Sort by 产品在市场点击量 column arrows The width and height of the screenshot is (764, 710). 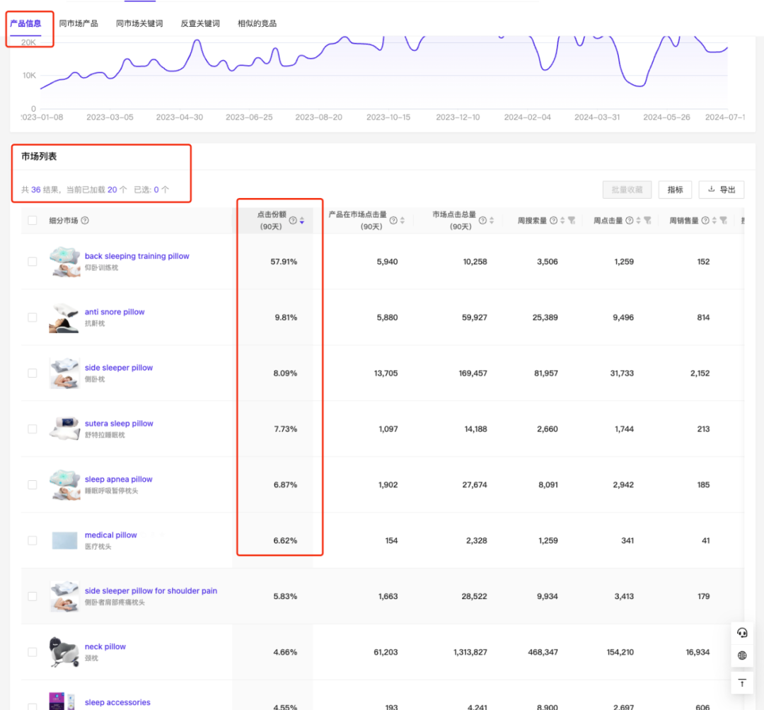[403, 221]
